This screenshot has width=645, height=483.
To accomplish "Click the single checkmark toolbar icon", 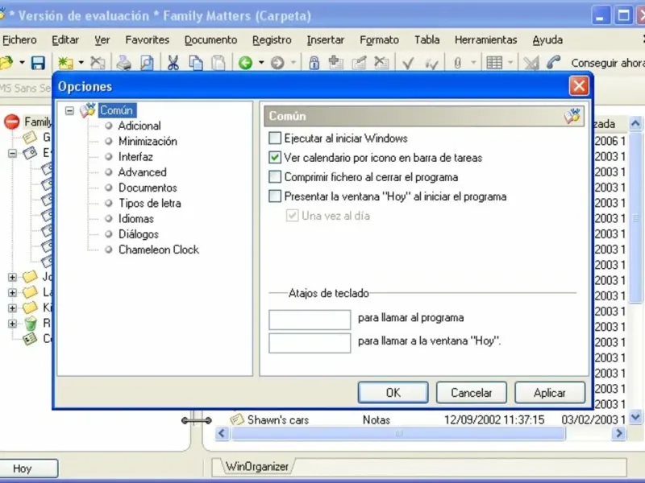I will [x=408, y=64].
